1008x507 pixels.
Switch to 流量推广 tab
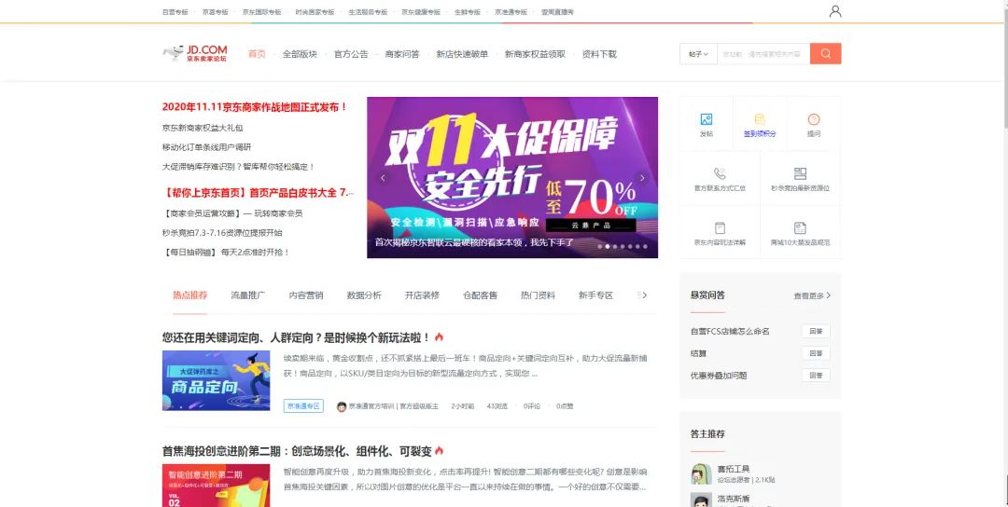(248, 295)
